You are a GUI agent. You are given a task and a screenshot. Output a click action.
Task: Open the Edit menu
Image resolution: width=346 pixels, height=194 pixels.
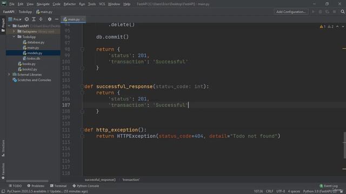coord(21,4)
